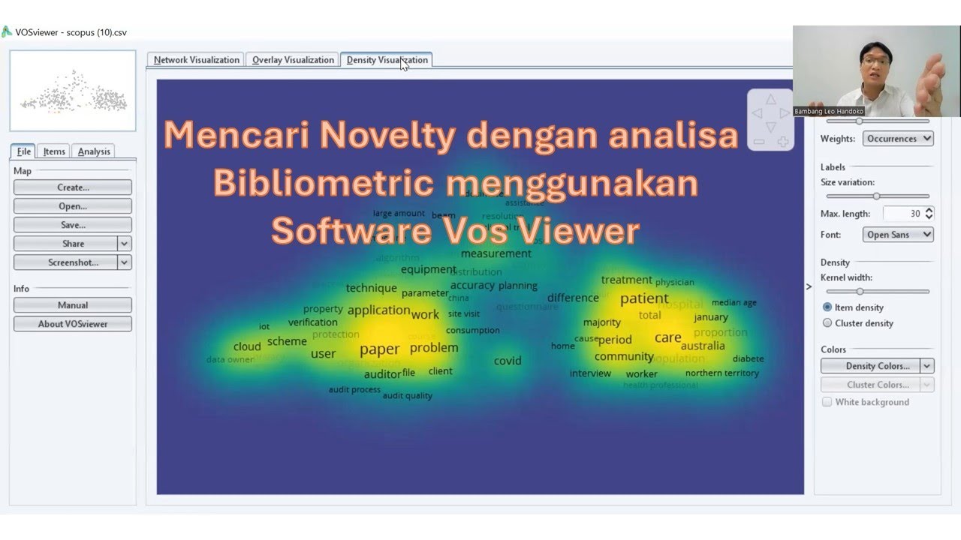
Task: Pan the map up with the arrow
Action: [770, 100]
